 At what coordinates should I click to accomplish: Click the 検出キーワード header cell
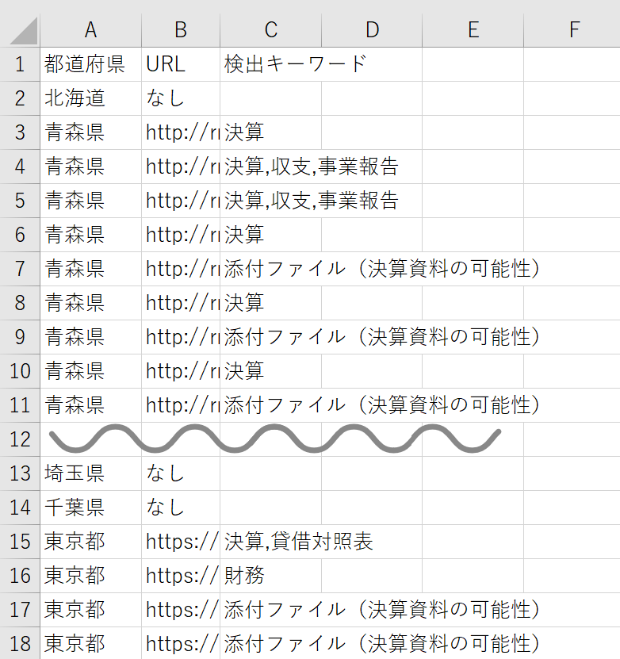[x=295, y=64]
